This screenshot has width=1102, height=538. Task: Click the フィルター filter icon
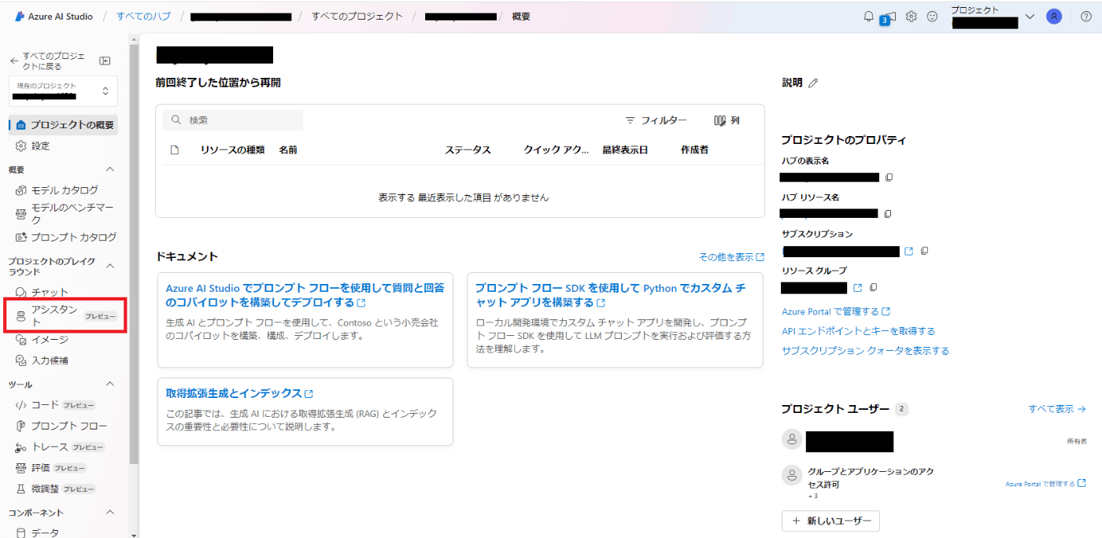click(x=630, y=120)
